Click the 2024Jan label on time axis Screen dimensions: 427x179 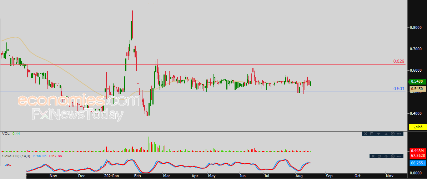pyautogui.click(x=111, y=176)
